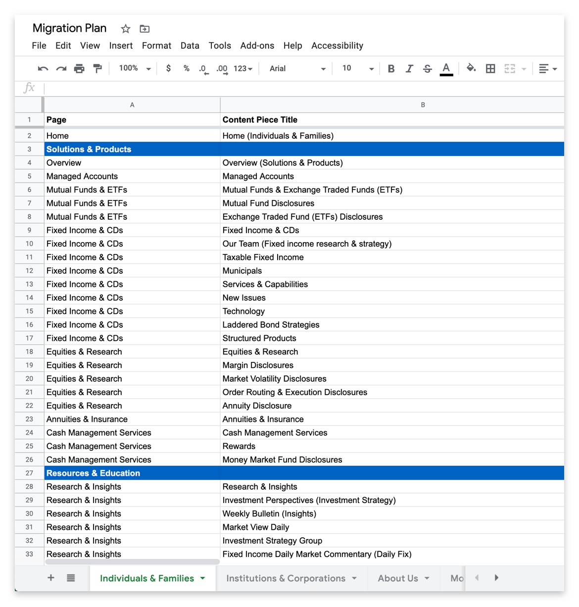Open the File menu

tap(39, 46)
